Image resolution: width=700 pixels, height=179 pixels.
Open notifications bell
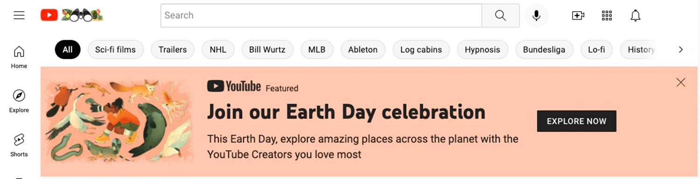tap(635, 15)
